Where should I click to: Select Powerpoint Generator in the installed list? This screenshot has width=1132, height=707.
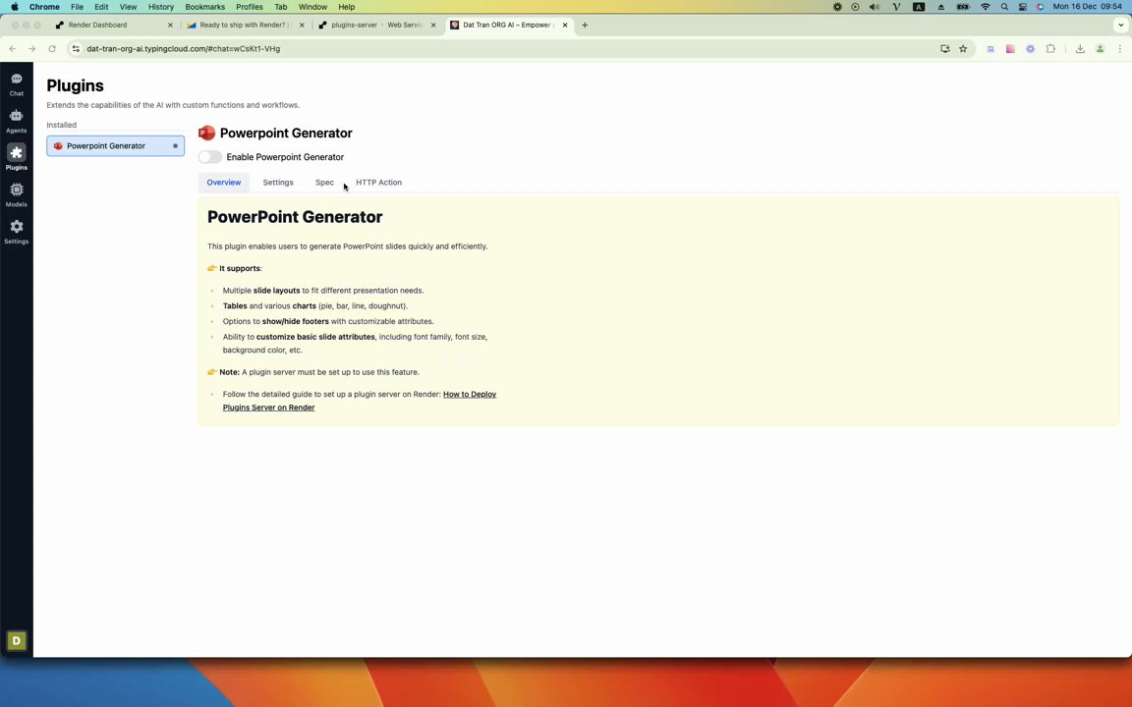tap(116, 145)
